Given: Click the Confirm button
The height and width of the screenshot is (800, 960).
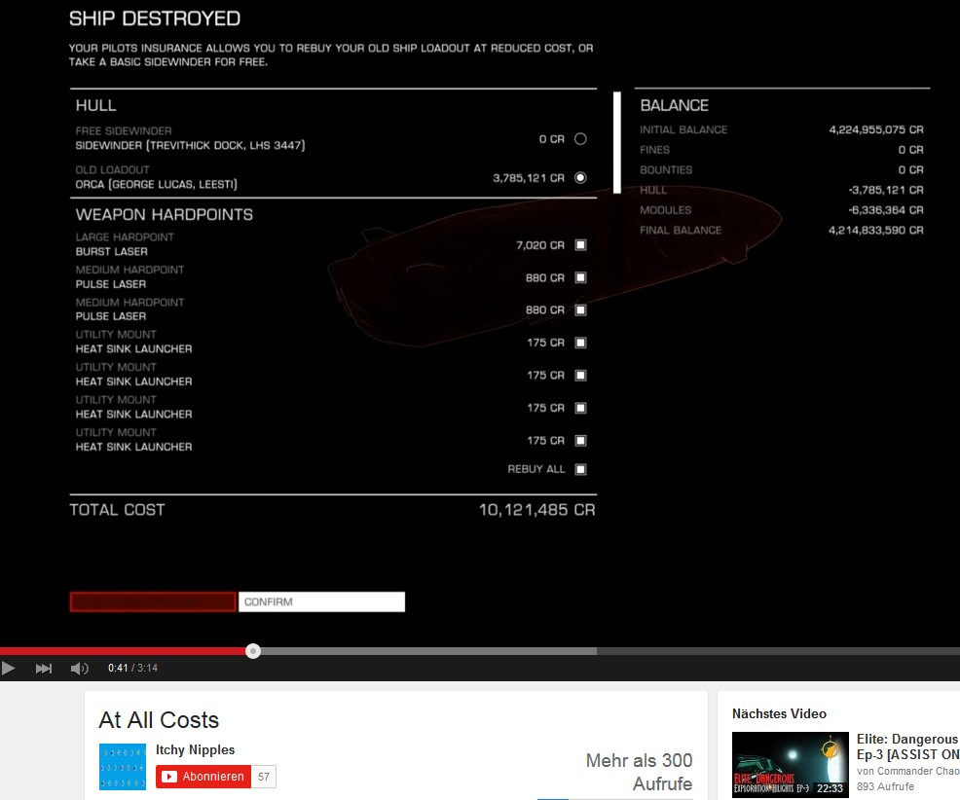Looking at the screenshot, I should coord(321,601).
